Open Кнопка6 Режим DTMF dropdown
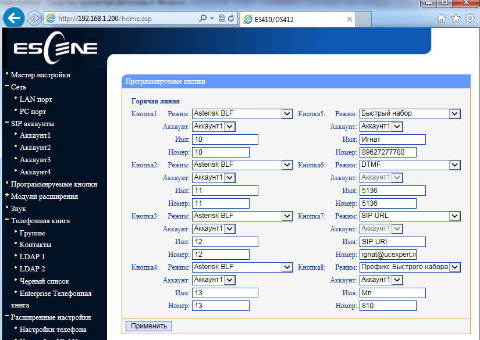This screenshot has height=340, width=480. click(410, 165)
